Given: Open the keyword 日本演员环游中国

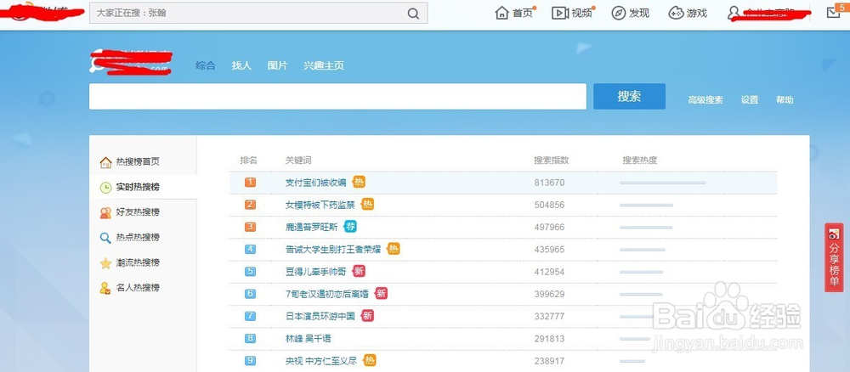Looking at the screenshot, I should click(320, 316).
